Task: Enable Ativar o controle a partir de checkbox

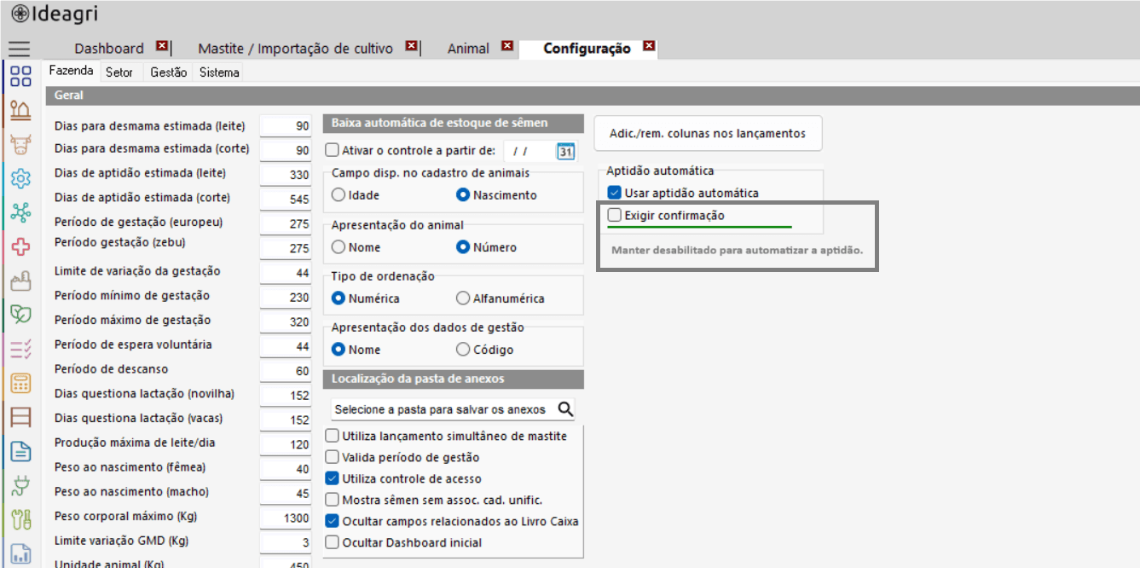Action: (333, 151)
